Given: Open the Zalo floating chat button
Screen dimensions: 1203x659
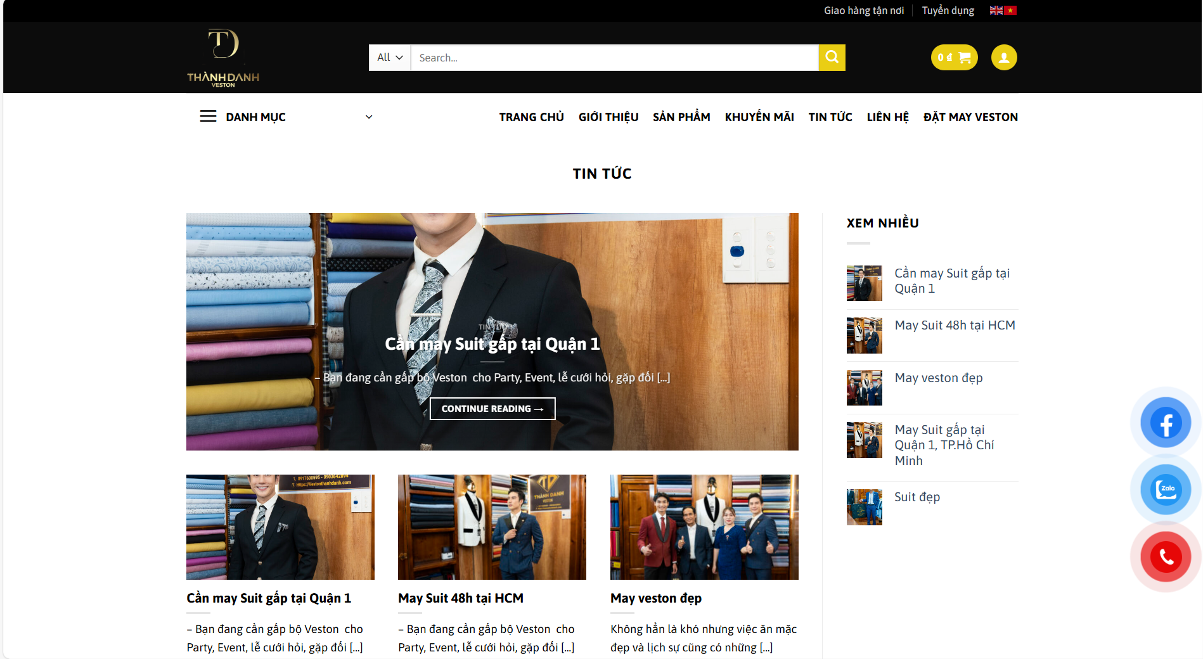Looking at the screenshot, I should click(x=1165, y=490).
